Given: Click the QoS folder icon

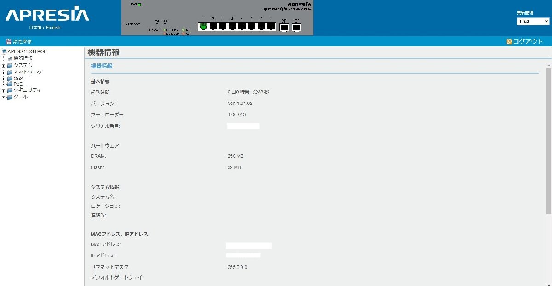Looking at the screenshot, I should tap(10, 79).
